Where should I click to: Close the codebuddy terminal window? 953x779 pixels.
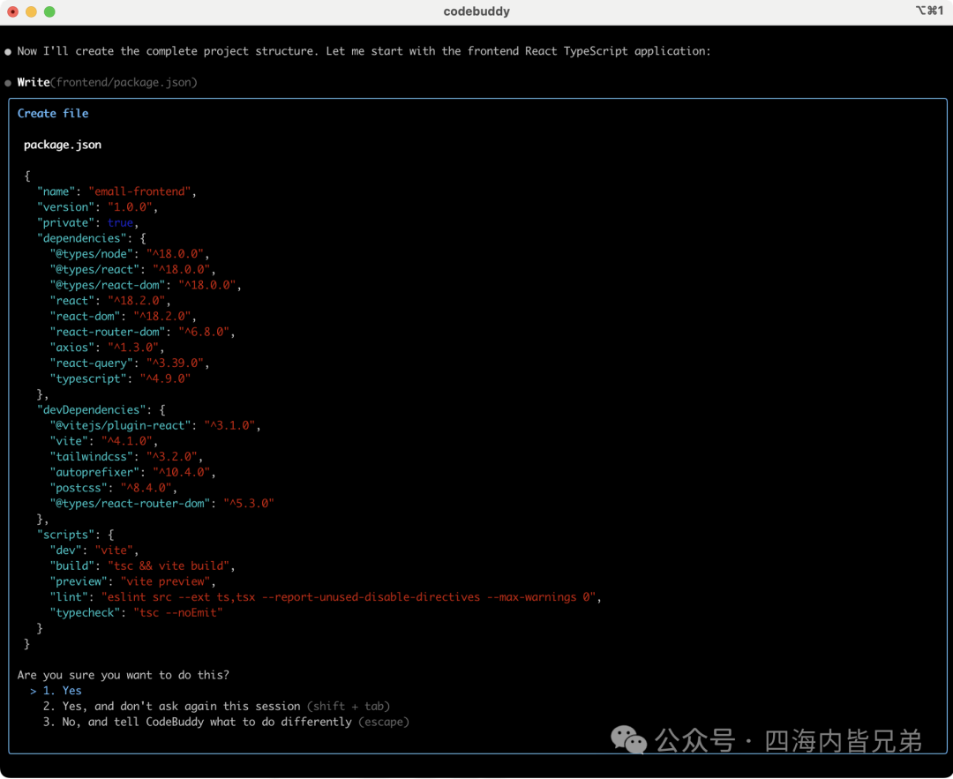12,11
